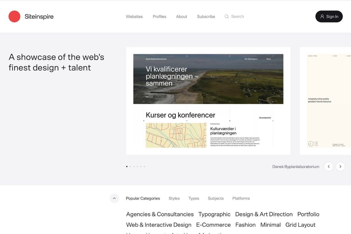Click the person icon inside Sign In

pyautogui.click(x=322, y=17)
